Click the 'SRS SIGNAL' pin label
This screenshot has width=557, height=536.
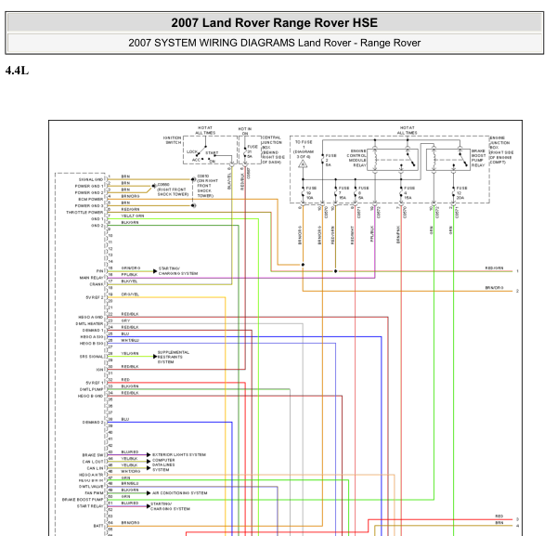point(92,357)
